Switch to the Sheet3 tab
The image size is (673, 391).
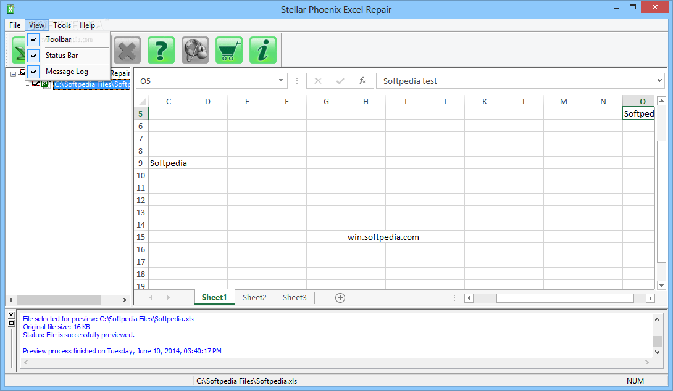(x=295, y=297)
